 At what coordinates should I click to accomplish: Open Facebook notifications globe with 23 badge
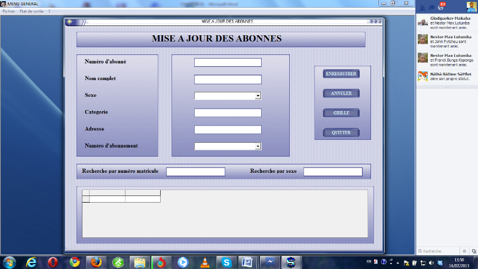coord(441,7)
